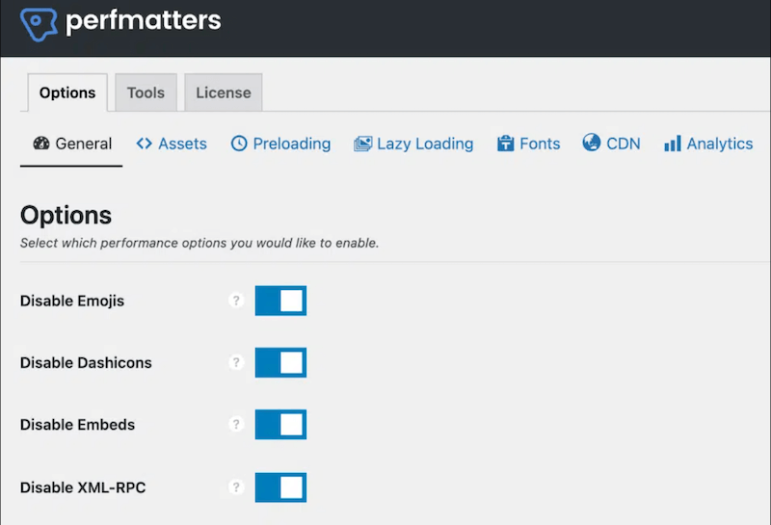The image size is (771, 525).
Task: Click the CDN globe icon
Action: pyautogui.click(x=592, y=143)
